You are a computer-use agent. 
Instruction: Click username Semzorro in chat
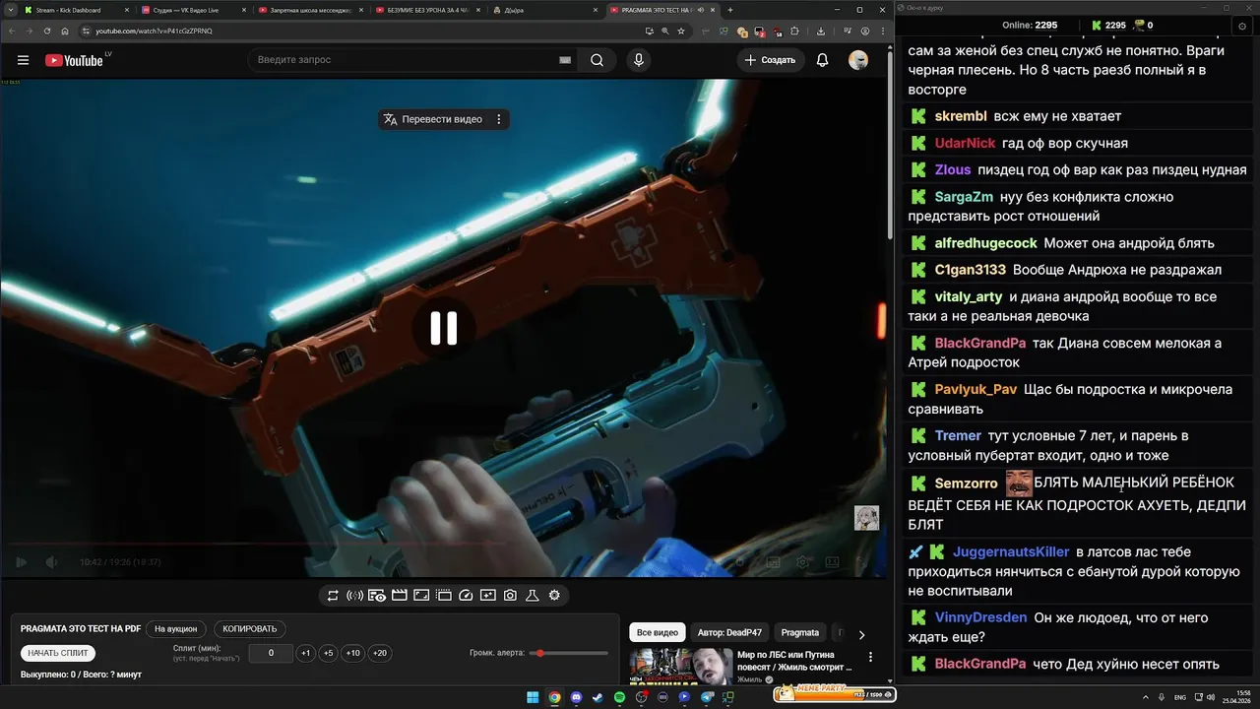click(x=967, y=483)
